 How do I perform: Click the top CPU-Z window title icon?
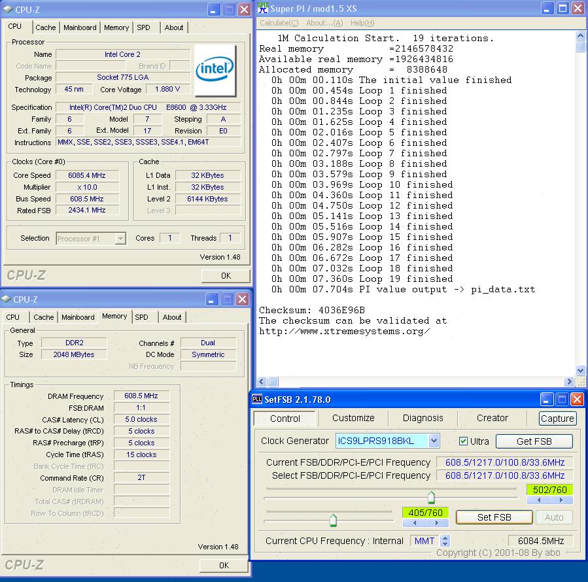[7, 9]
